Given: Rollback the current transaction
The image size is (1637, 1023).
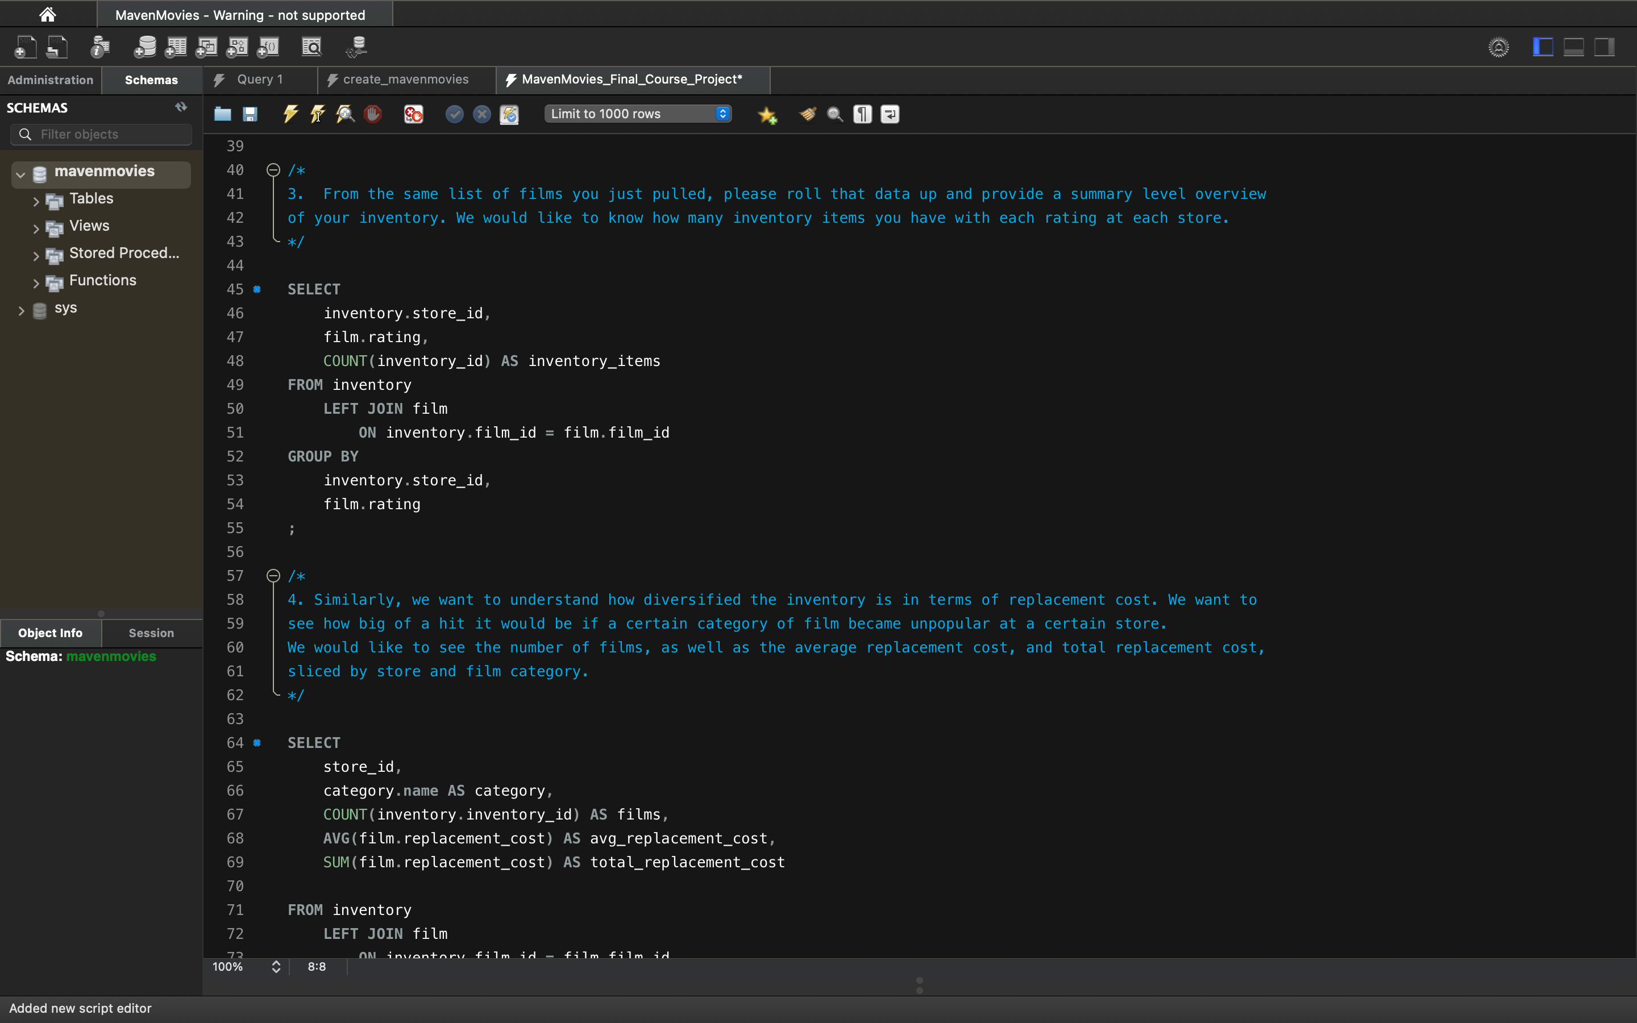Looking at the screenshot, I should [481, 114].
